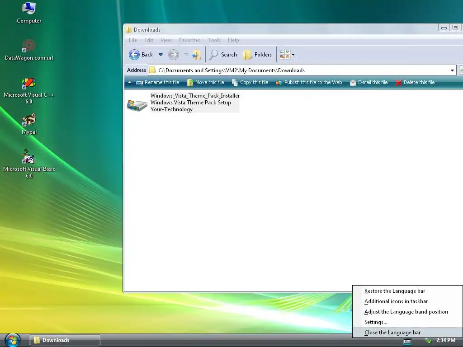This screenshot has width=463, height=347.
Task: Collapse the file tasks bar arrow
Action: click(129, 82)
